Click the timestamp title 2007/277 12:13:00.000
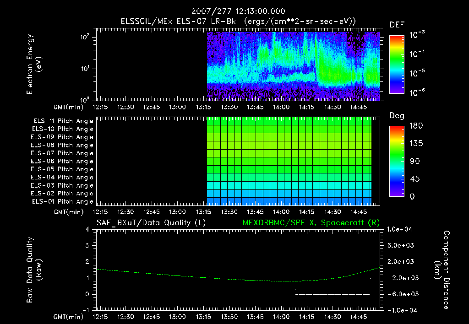Viewport: 469px width, 324px height. click(x=238, y=11)
